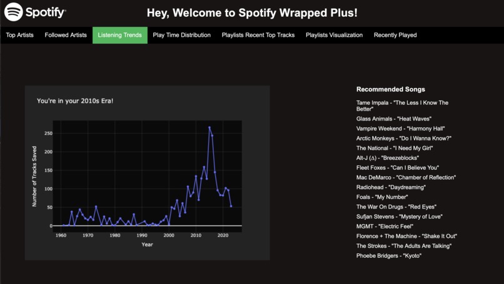Select Florence + The Machine "Shake It Out"
504x284 pixels.
406,236
